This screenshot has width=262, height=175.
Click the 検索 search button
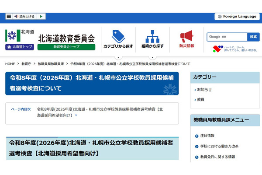(253, 37)
